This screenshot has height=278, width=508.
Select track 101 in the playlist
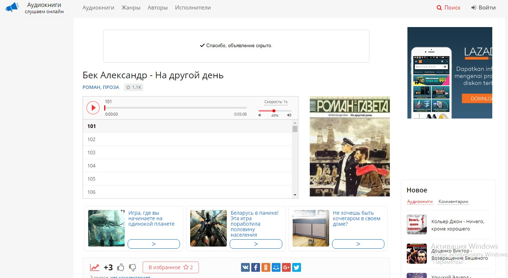click(x=188, y=126)
